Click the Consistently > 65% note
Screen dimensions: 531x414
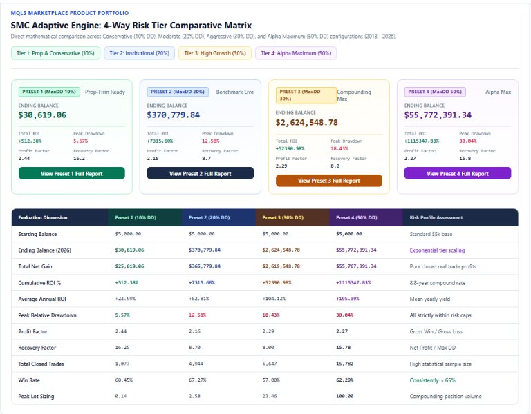click(432, 380)
